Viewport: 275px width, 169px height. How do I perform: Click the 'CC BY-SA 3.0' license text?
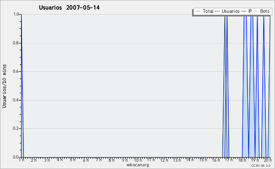pyautogui.click(x=261, y=166)
